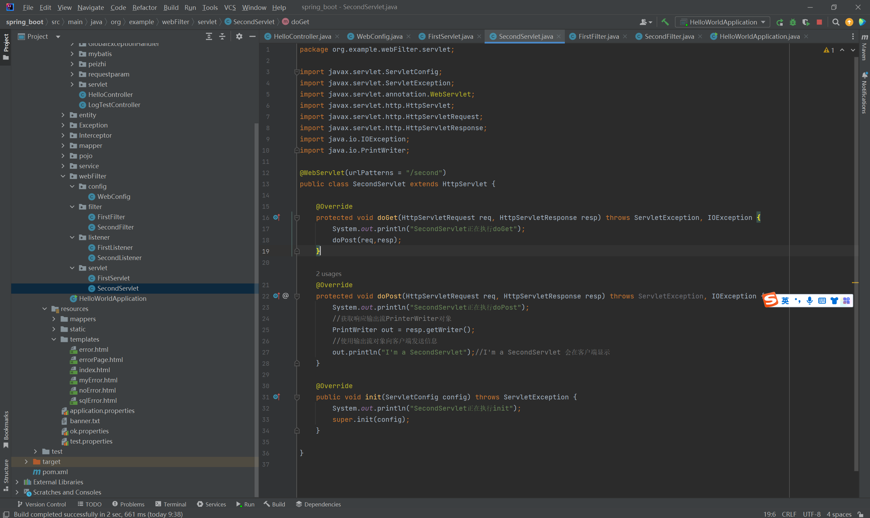Click override gutter icon on line 31
Image resolution: width=870 pixels, height=518 pixels.
(276, 397)
